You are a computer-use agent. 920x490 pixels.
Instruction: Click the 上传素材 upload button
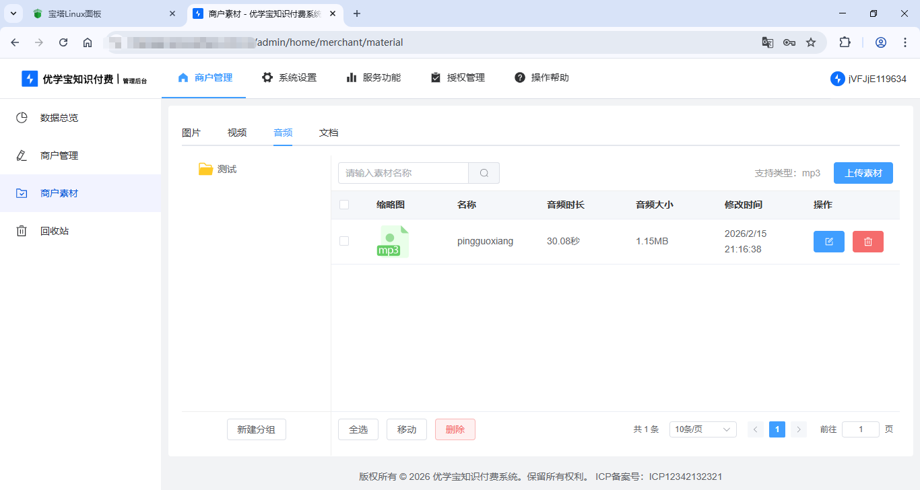point(863,172)
